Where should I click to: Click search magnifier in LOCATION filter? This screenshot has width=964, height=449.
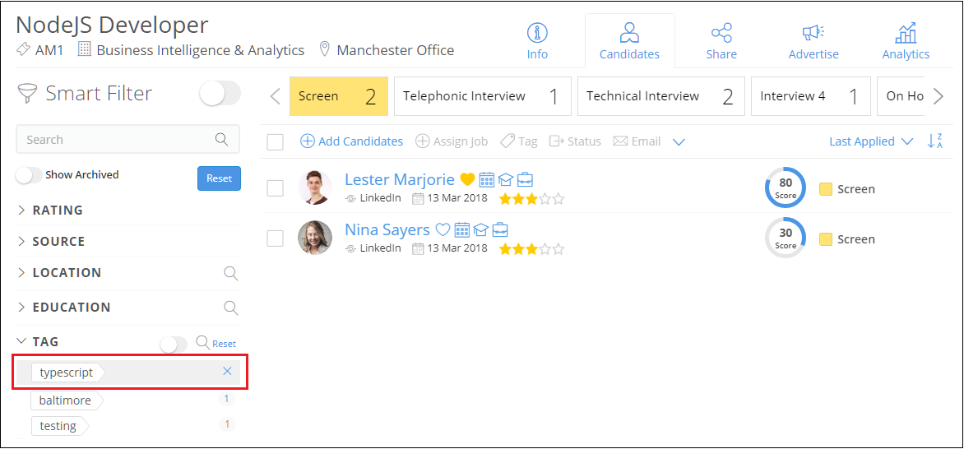pyautogui.click(x=231, y=273)
